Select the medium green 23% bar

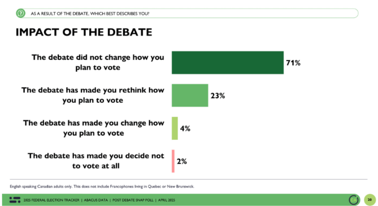[x=190, y=96]
